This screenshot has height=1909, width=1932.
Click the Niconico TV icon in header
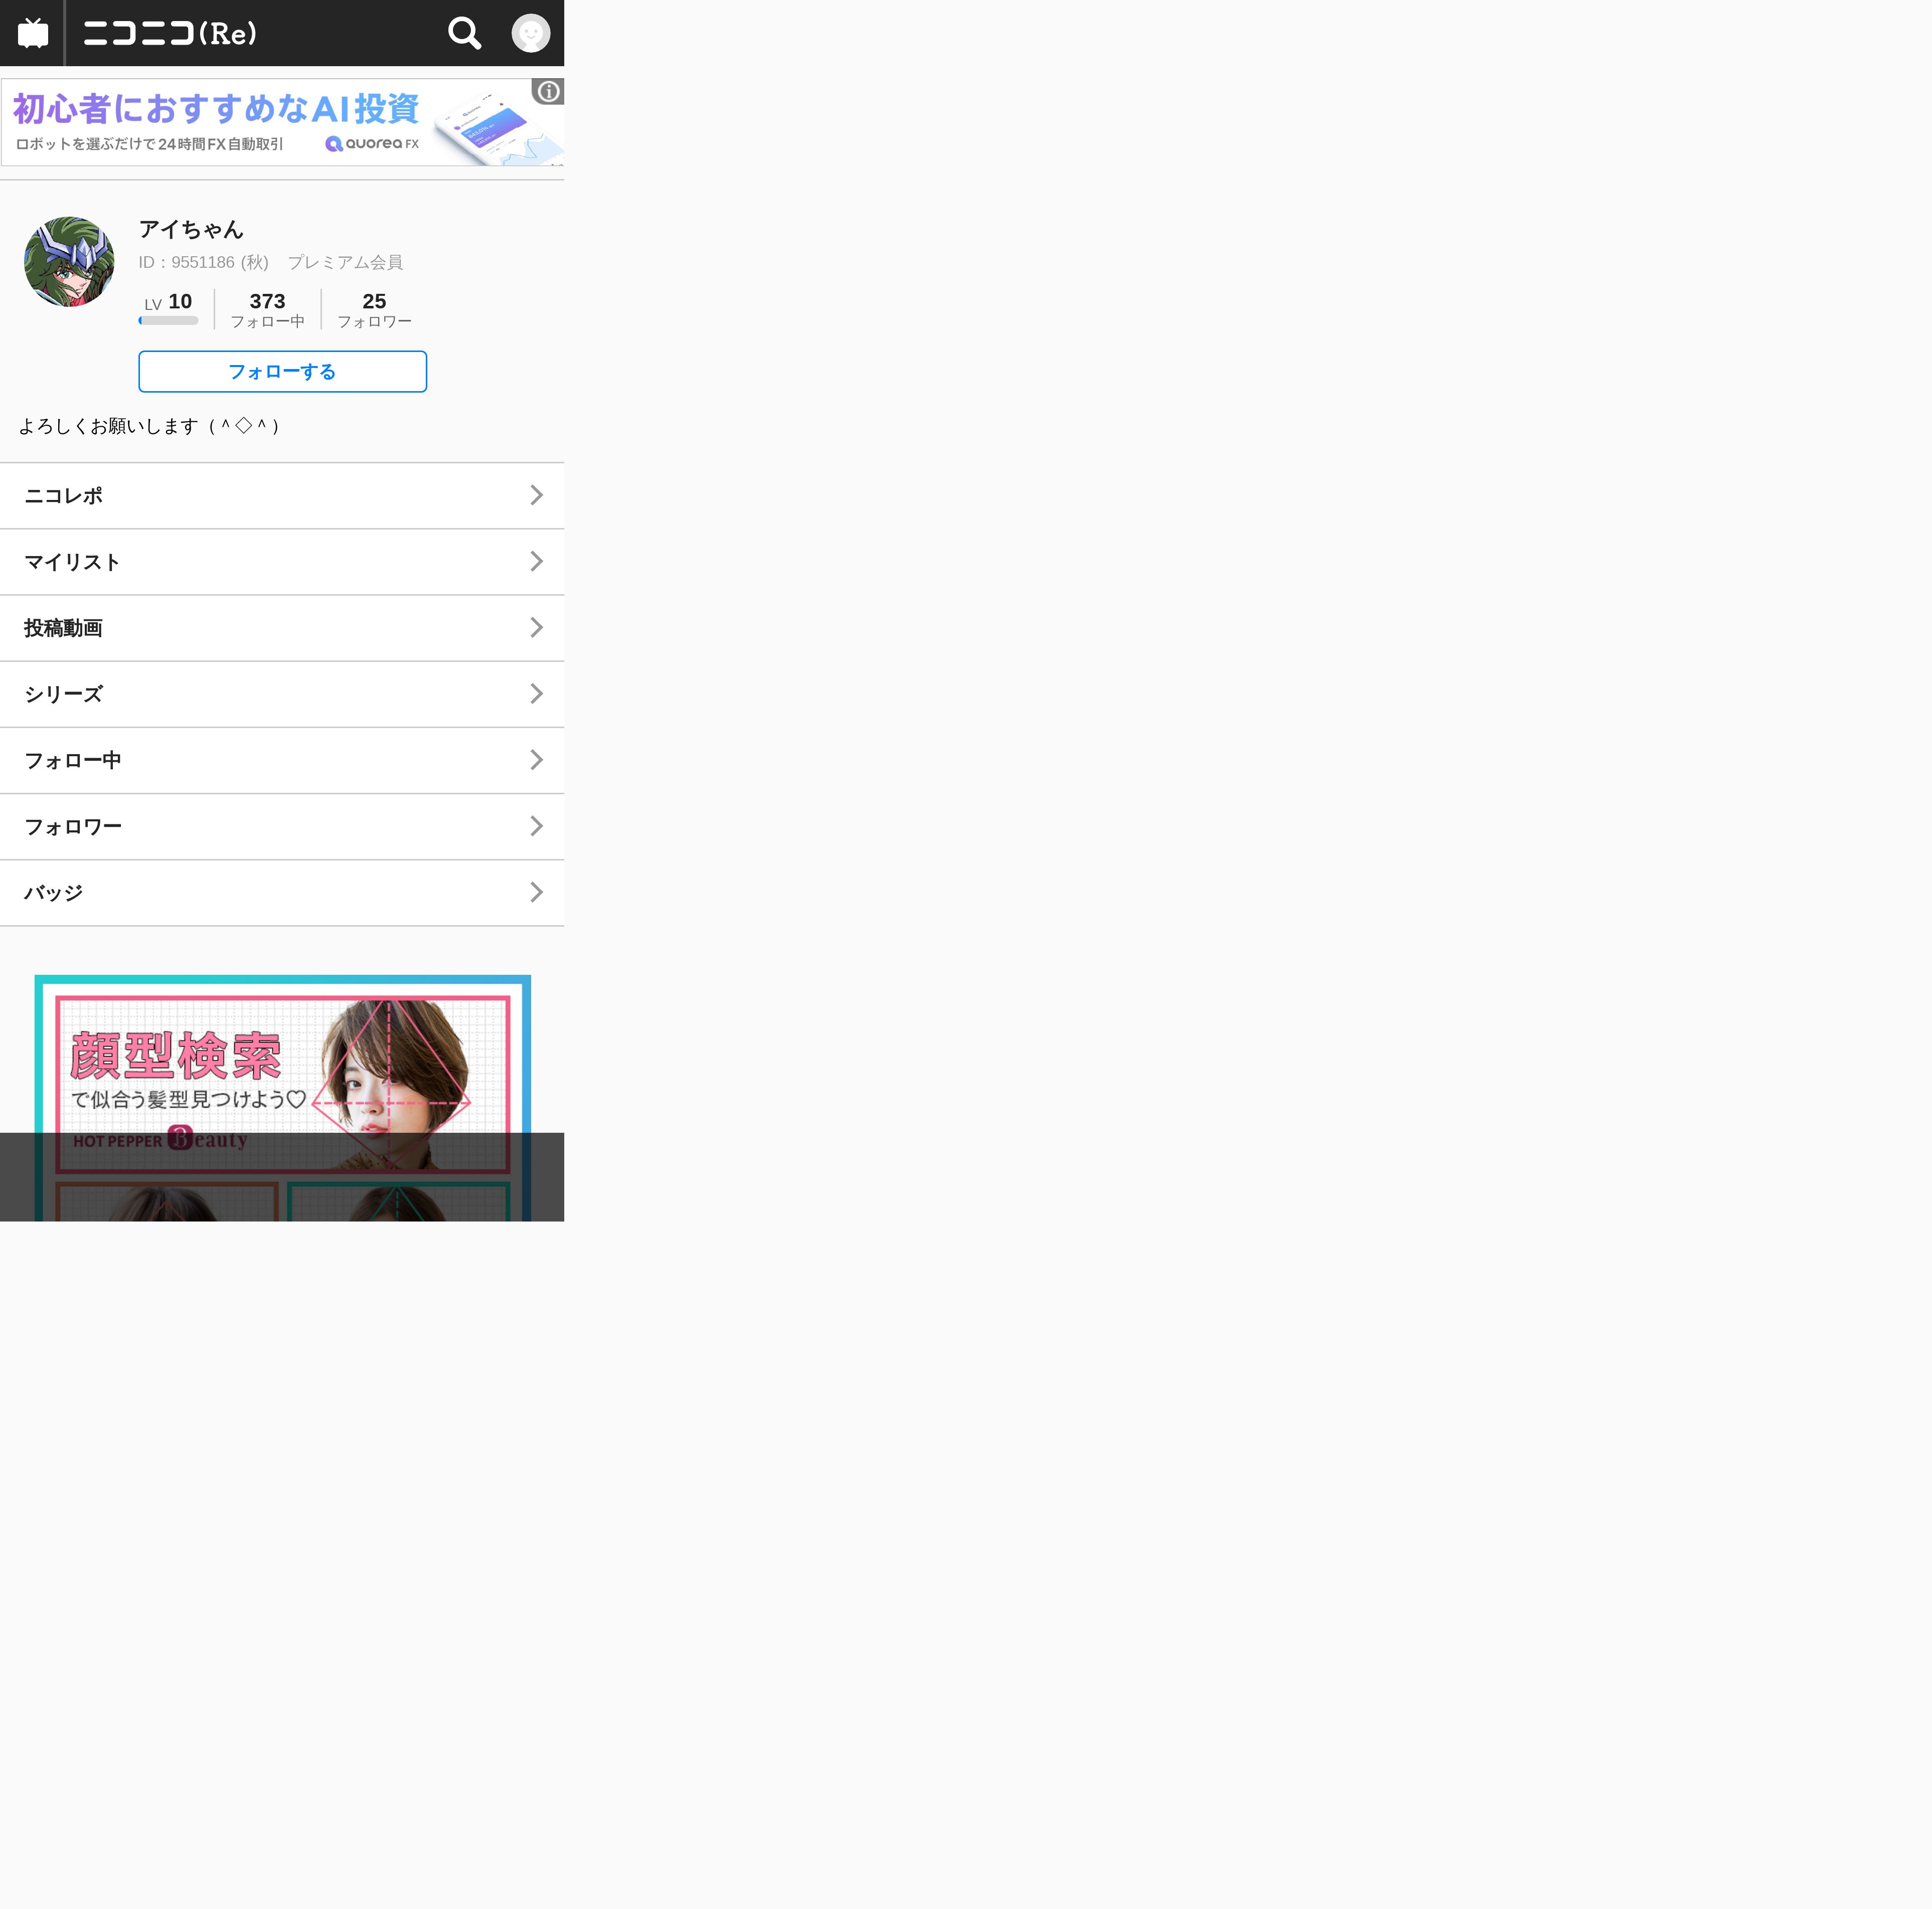tap(33, 33)
